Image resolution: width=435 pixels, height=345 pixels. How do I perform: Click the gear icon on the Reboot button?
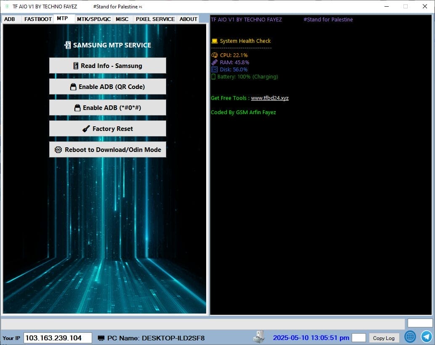(58, 149)
